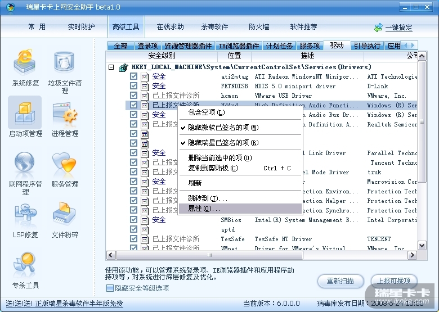439x312 pixels.
Task: Open the 杀毒软件 main tab
Action: pos(214,27)
